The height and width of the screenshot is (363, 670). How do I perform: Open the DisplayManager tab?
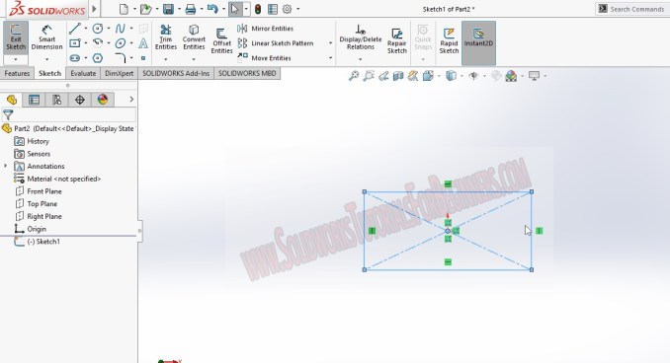point(103,100)
